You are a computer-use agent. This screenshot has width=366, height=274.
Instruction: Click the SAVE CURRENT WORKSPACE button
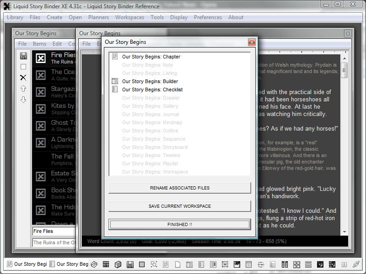point(179,206)
